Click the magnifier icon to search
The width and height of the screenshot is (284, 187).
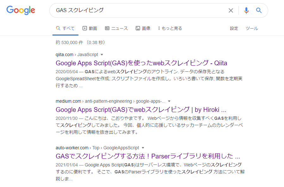[x=259, y=10]
